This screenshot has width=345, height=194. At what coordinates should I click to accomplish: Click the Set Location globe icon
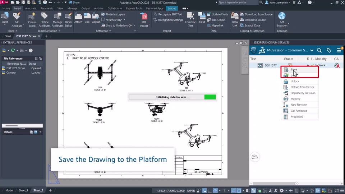point(282,16)
